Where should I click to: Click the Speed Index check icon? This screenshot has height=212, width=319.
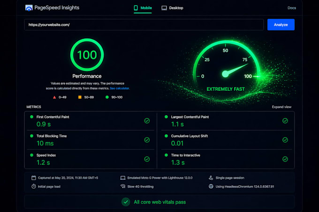click(x=147, y=159)
